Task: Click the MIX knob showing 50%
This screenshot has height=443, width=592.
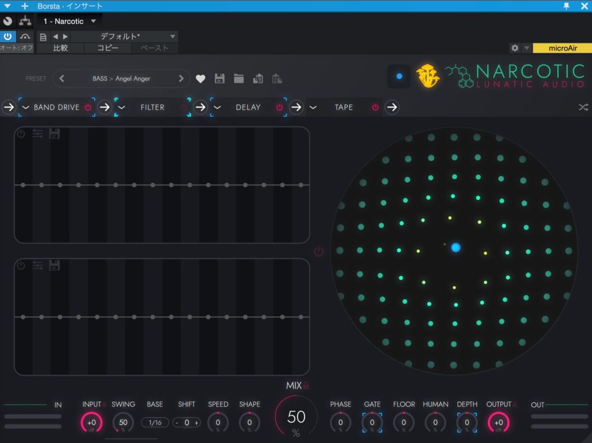Action: coord(296,417)
